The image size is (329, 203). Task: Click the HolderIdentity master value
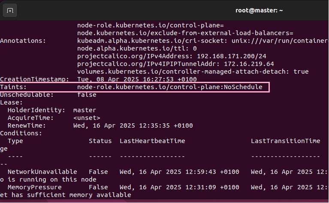(x=85, y=110)
